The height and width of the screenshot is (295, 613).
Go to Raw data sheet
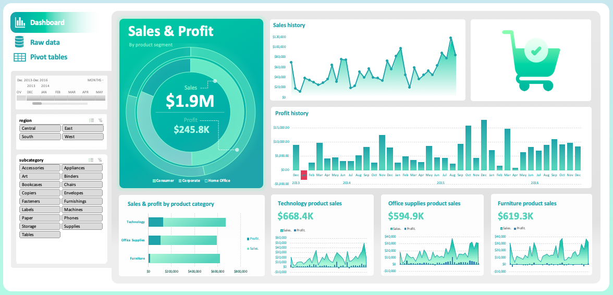[45, 42]
